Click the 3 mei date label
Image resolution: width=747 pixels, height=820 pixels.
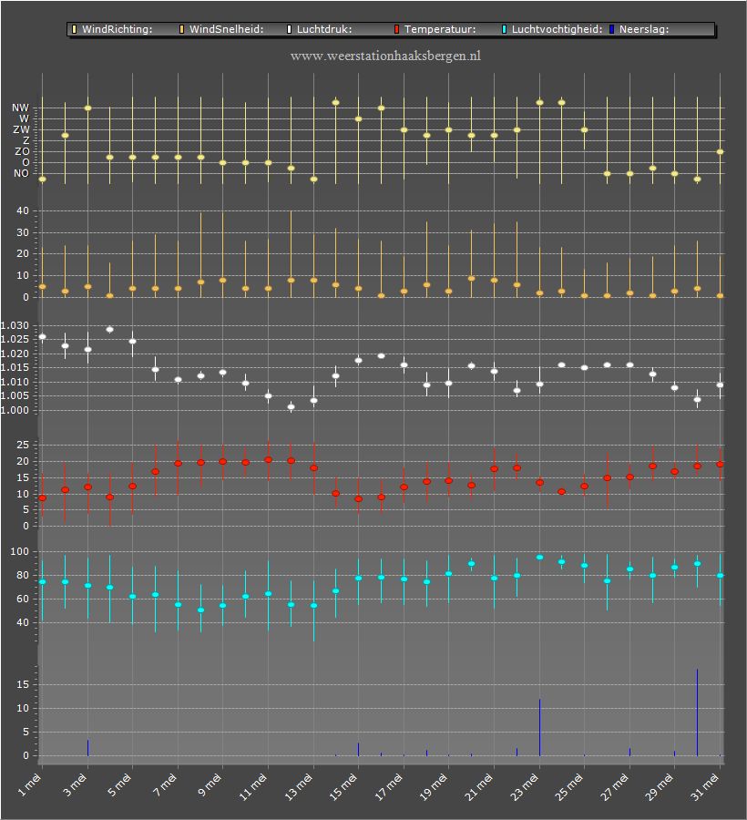coord(75,785)
